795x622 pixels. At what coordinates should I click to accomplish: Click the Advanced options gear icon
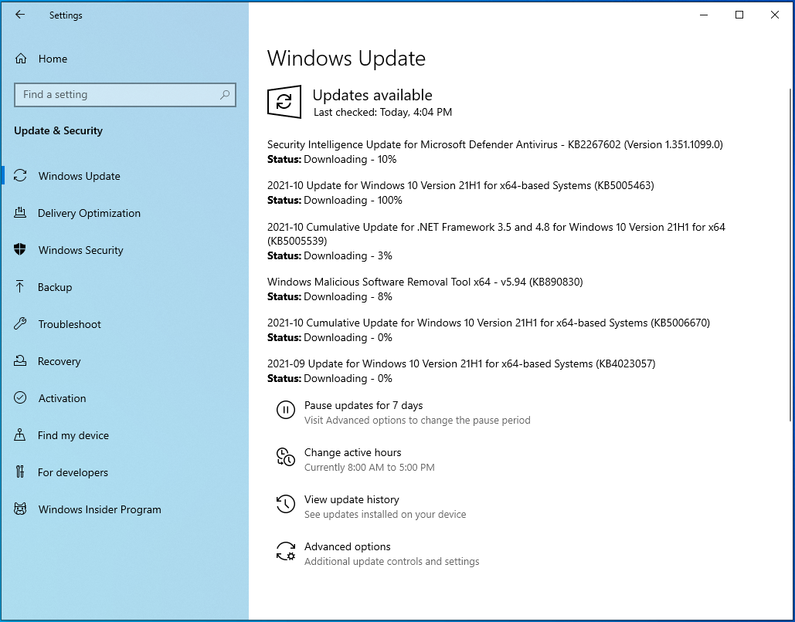(x=287, y=552)
